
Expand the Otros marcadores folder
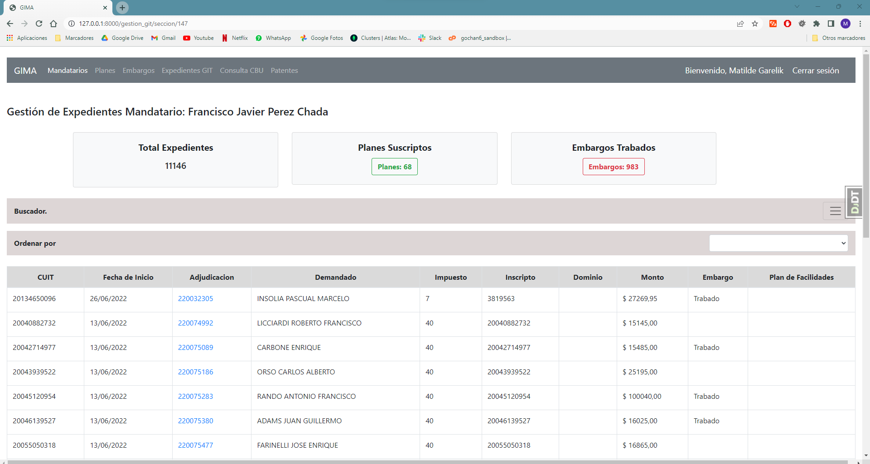point(839,38)
